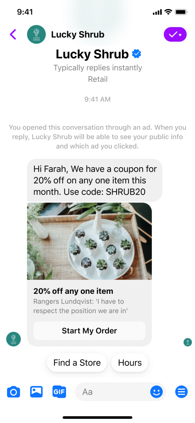Tap the seen-indicator avatar on the right edge
The image size is (195, 423).
click(187, 342)
